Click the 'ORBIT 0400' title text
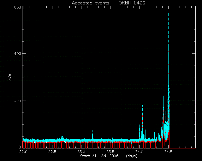202x161 pixels. point(132,3)
